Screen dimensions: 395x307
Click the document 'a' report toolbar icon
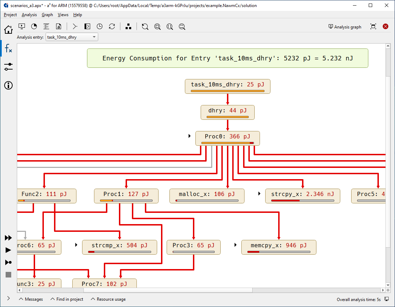[59, 26]
